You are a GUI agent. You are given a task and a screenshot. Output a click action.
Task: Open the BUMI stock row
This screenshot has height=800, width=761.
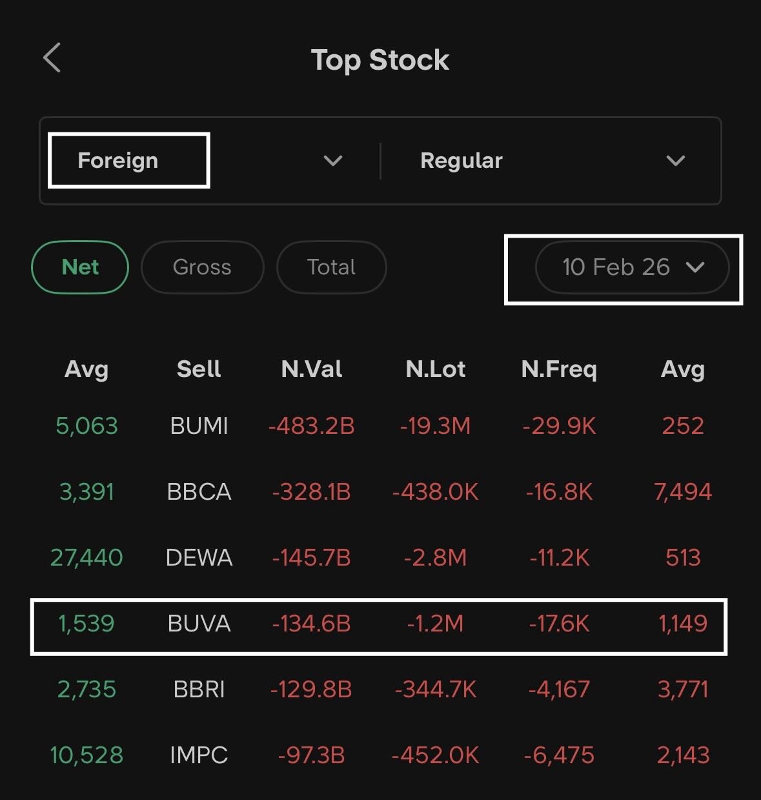pyautogui.click(x=199, y=426)
